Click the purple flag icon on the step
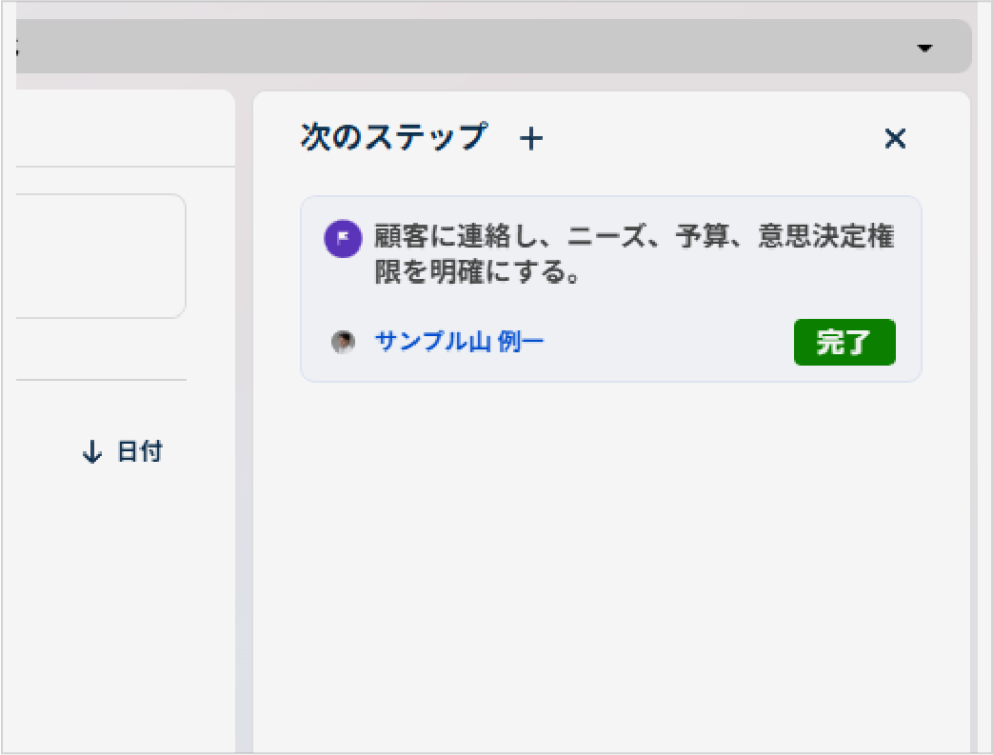This screenshot has height=755, width=993. pos(343,238)
